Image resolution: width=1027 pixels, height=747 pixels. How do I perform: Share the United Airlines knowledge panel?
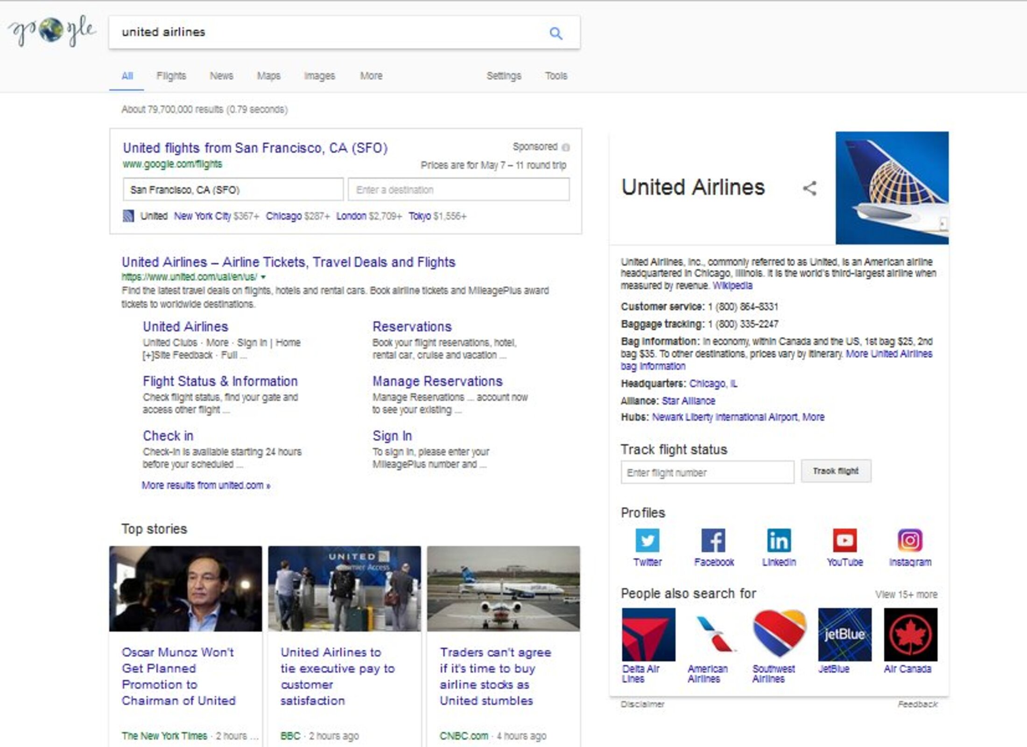(809, 188)
